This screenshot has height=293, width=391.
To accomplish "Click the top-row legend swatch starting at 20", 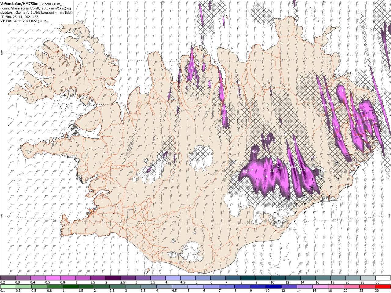I will (353, 278).
